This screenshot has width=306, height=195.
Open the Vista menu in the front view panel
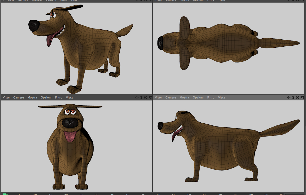coord(69,97)
